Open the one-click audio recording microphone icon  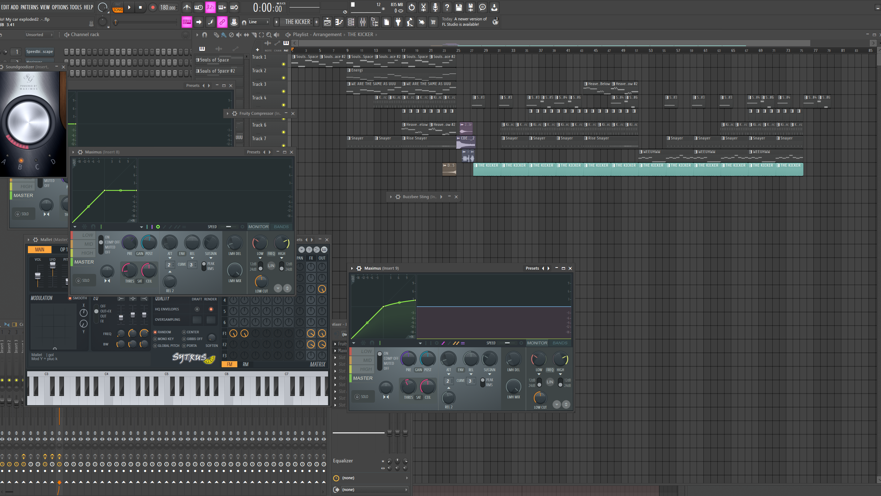[x=435, y=7]
